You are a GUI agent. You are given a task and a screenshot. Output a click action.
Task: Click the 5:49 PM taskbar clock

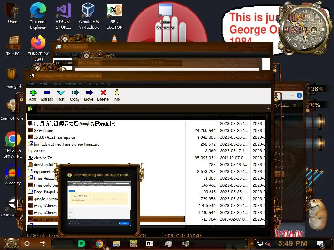click(293, 243)
